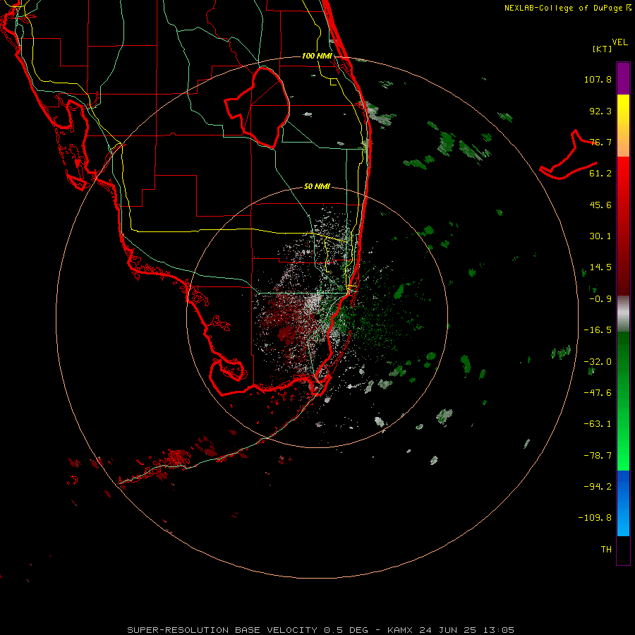Viewport: 635px width, 635px height.
Task: Click the 92.3 legend value
Action: point(600,111)
